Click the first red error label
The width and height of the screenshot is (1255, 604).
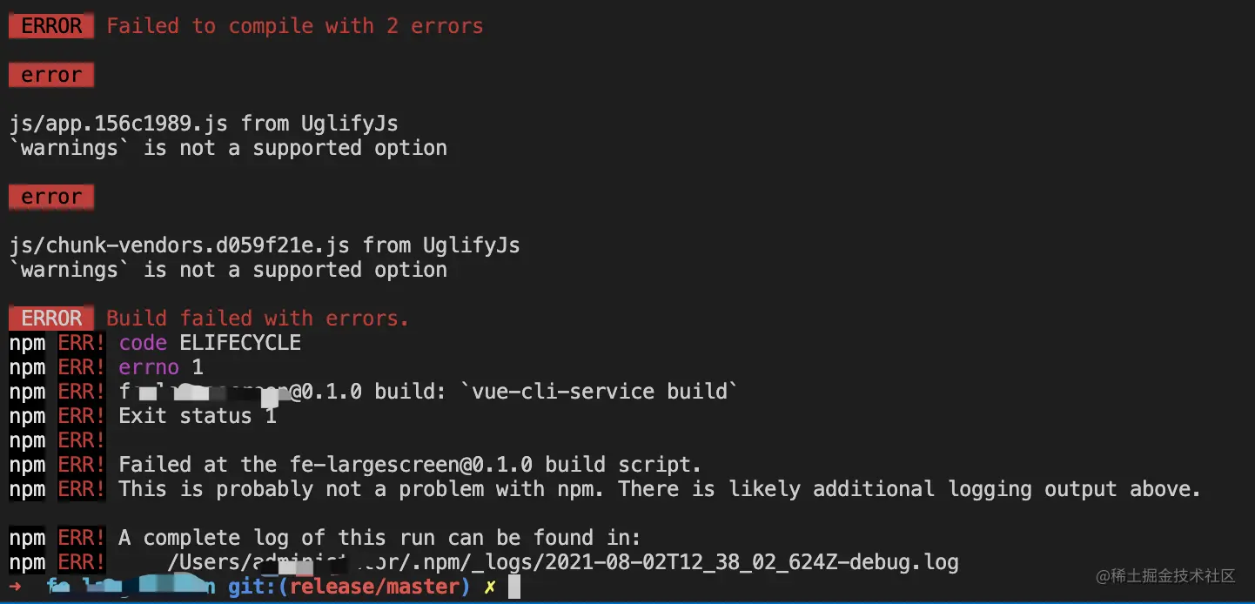coord(51,75)
